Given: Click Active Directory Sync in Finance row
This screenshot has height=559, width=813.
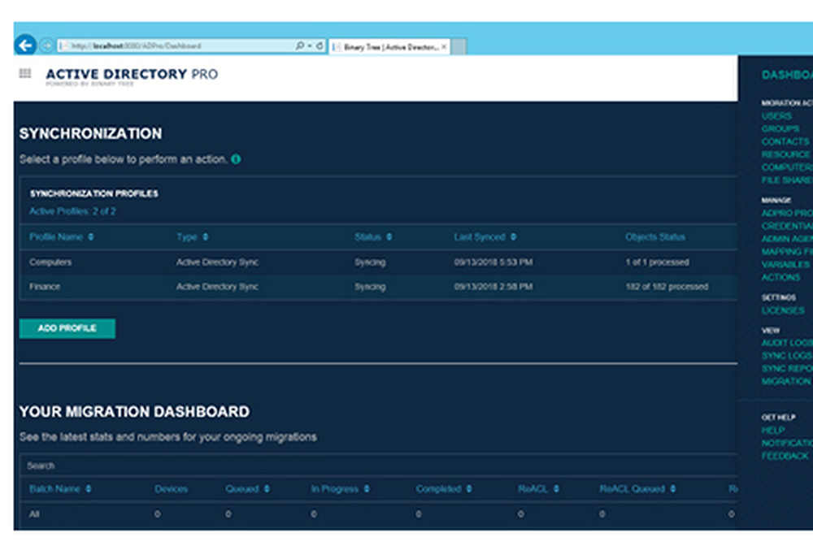Looking at the screenshot, I should (217, 287).
